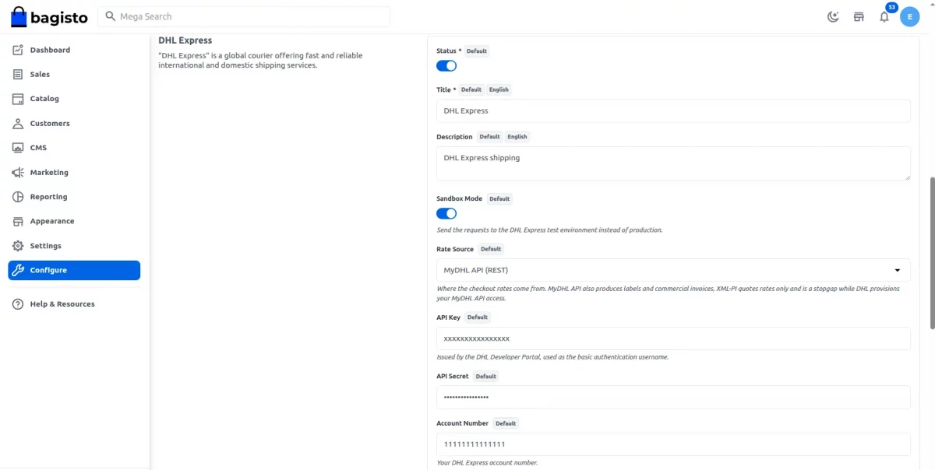This screenshot has height=470, width=935.
Task: Open Catalog menu item
Action: [x=74, y=99]
